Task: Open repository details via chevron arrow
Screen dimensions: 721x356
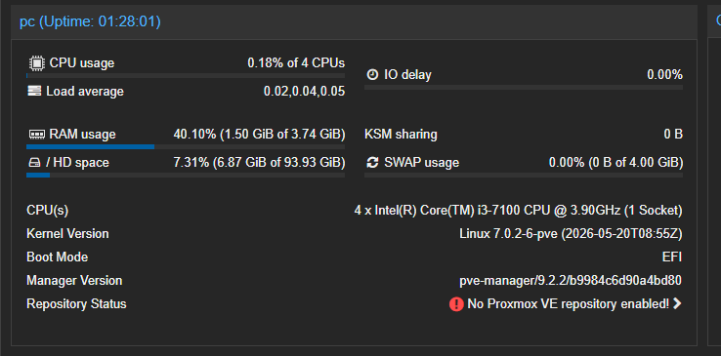Action: click(677, 303)
